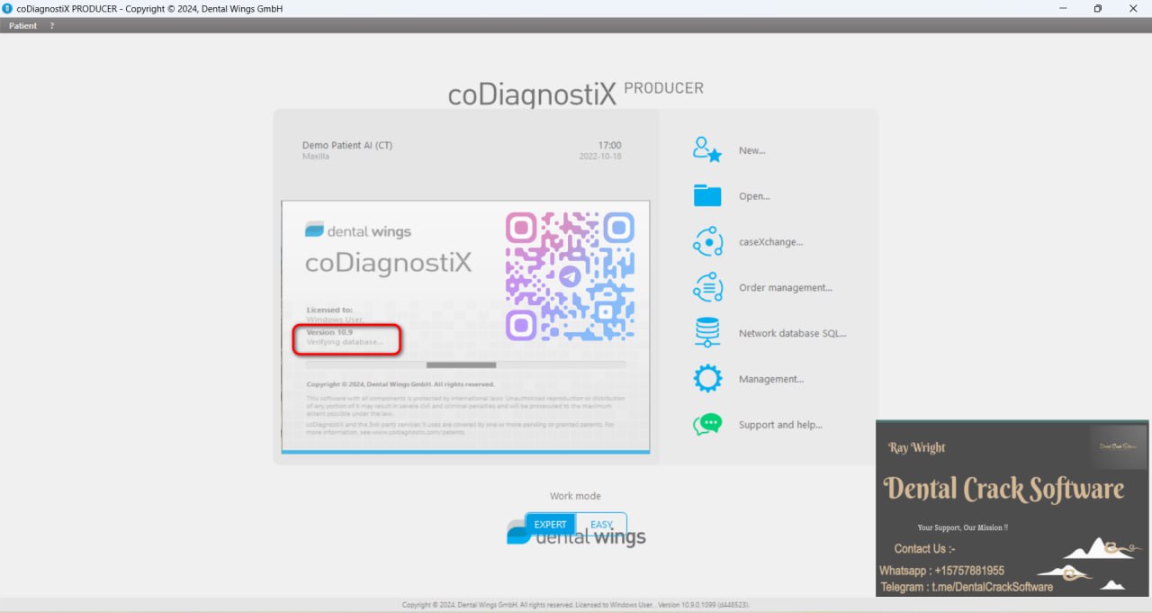
Task: Open the ? help menu
Action: (x=51, y=26)
